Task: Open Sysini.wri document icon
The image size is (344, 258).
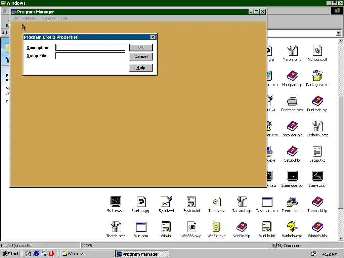Action: tap(166, 202)
